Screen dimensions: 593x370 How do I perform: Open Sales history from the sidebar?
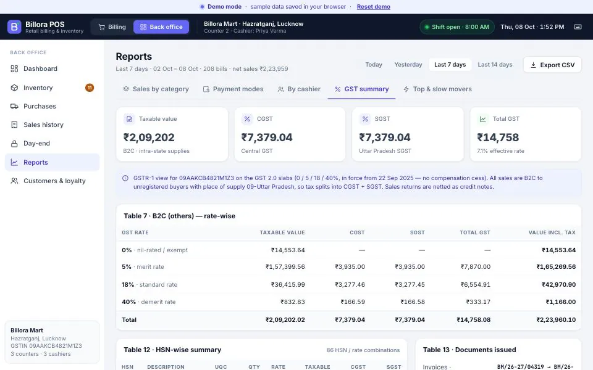pyautogui.click(x=52, y=125)
